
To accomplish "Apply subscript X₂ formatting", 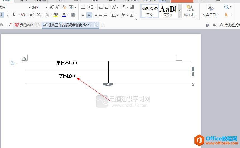I will [39, 15].
